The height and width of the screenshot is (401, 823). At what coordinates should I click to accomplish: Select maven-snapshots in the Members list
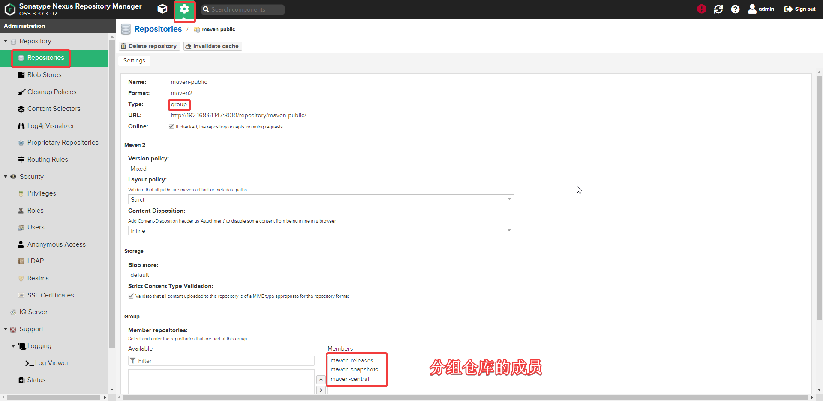tap(354, 370)
